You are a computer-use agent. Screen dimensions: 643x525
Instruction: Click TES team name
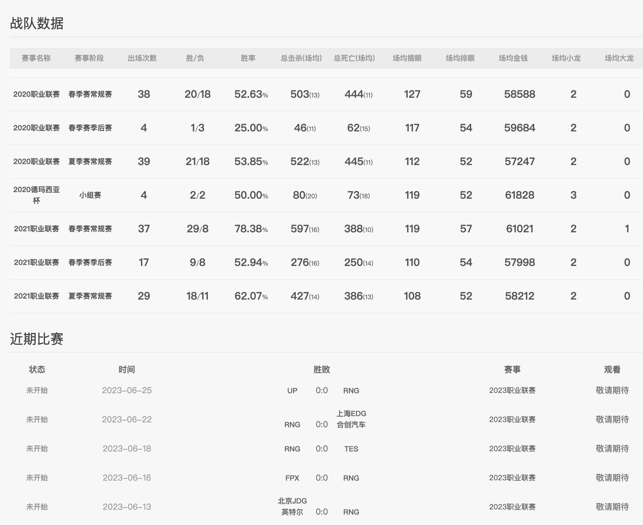[x=351, y=449]
